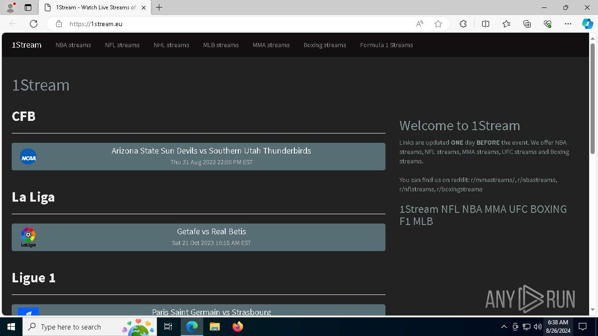598x336 pixels.
Task: Click the CFB section heading
Action: 23,116
